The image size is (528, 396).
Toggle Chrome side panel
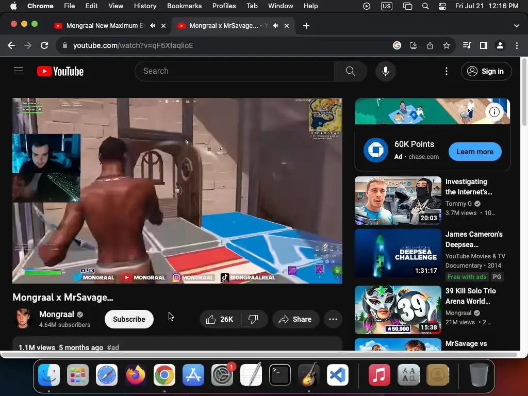[484, 45]
